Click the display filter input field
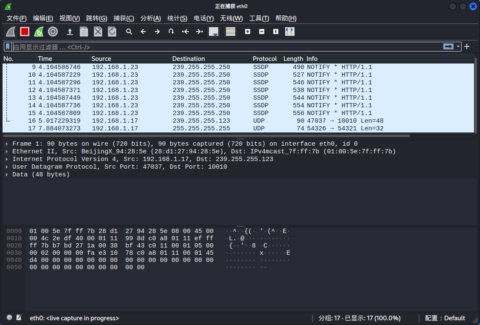Image resolution: width=480 pixels, height=325 pixels. 226,47
